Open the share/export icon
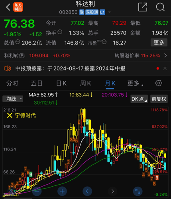 tap(143, 7)
